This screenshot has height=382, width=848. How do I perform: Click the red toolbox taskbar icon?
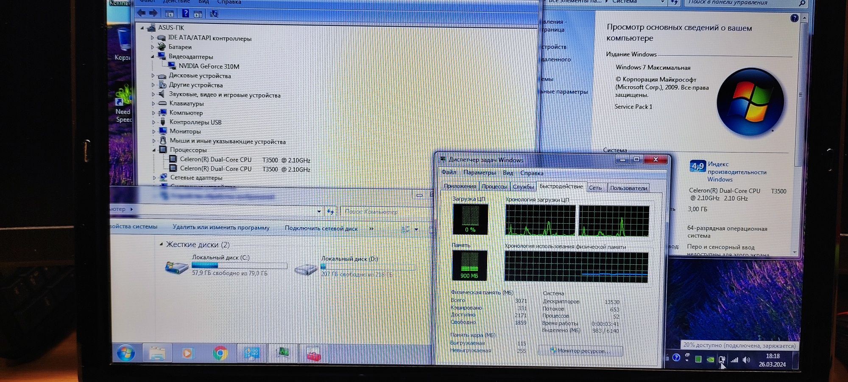314,354
